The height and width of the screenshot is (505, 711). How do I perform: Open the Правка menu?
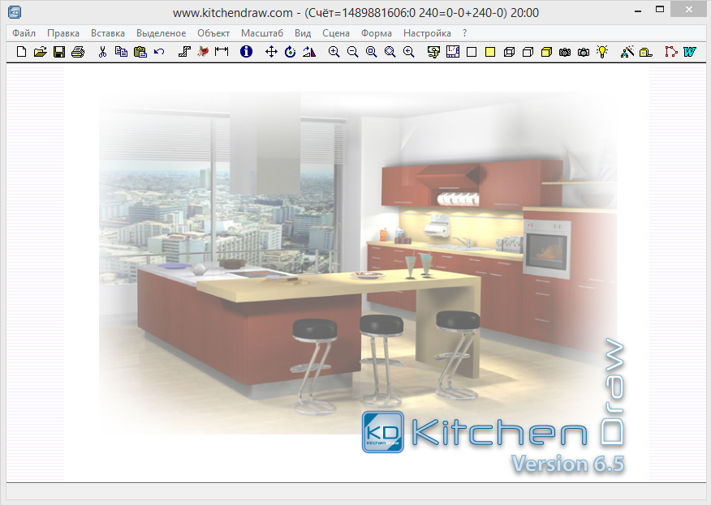click(x=63, y=33)
